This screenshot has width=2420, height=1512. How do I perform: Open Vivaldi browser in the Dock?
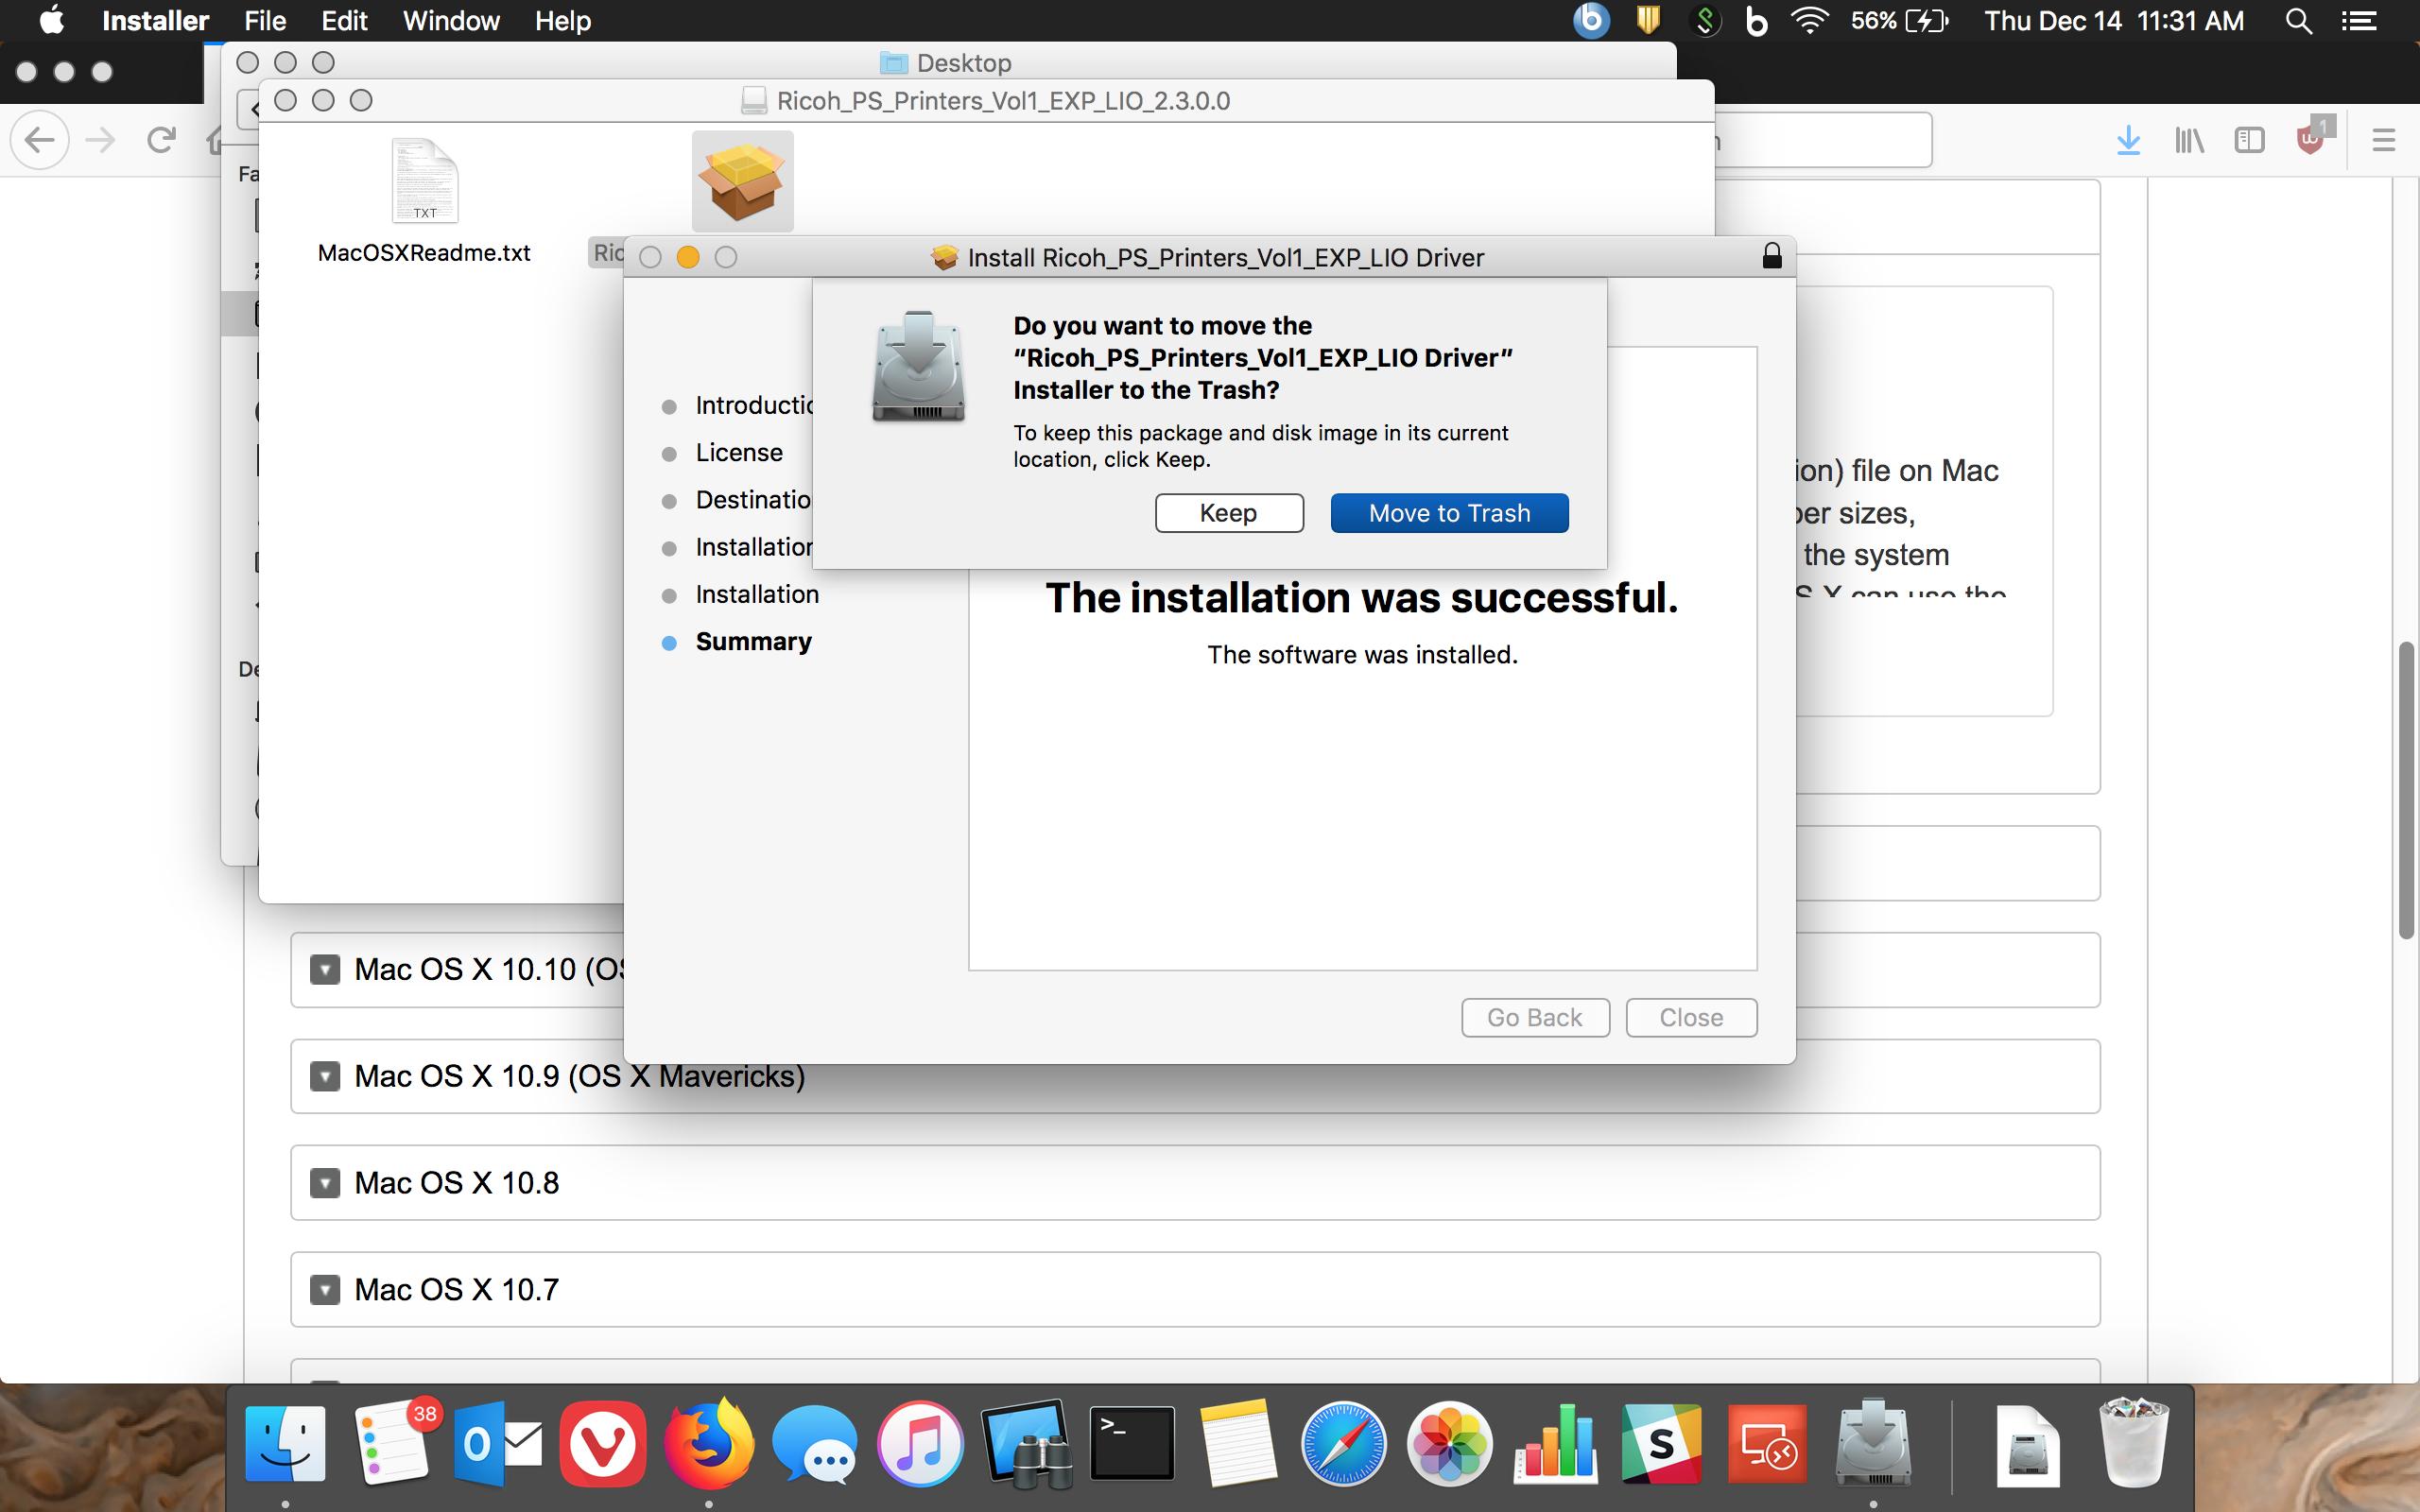click(x=603, y=1444)
